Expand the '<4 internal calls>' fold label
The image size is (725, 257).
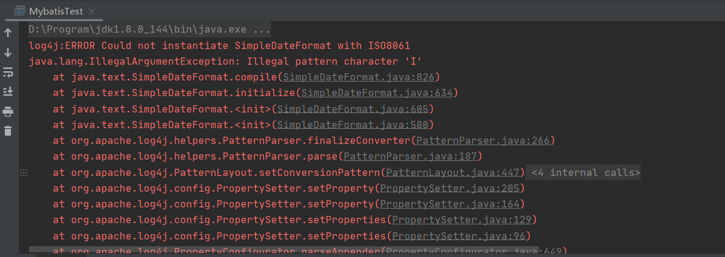(586, 172)
